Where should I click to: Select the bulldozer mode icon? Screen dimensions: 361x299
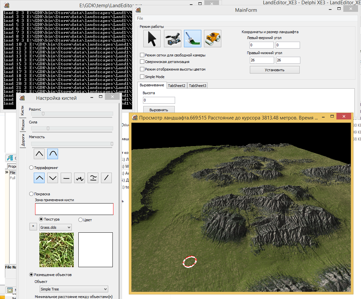point(212,39)
